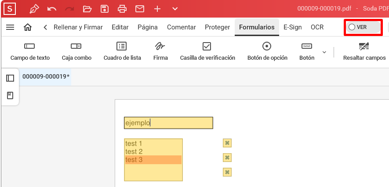Viewport: 389px width, 187px height.
Task: Print the document
Action: (x=122, y=9)
